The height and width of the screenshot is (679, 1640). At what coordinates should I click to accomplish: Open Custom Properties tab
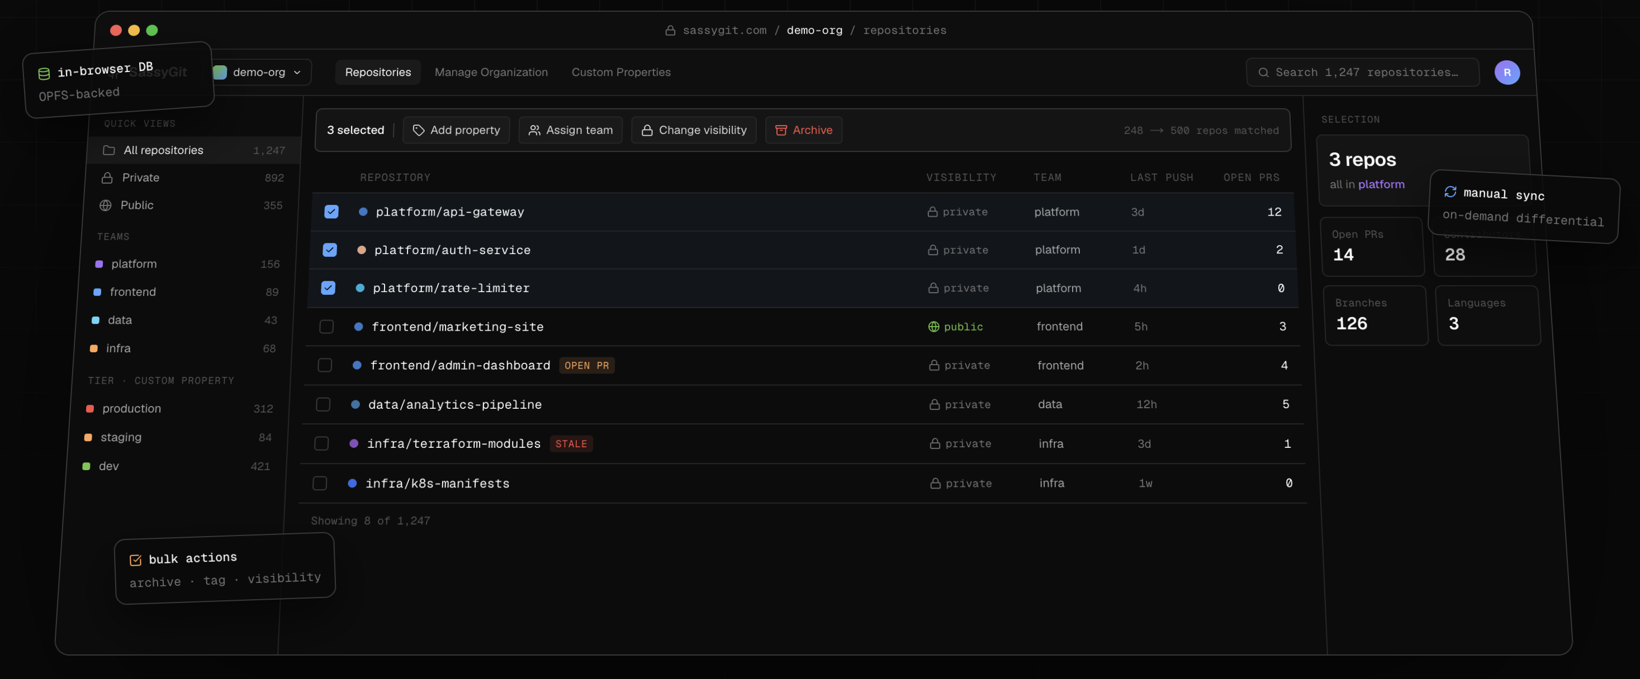(621, 73)
